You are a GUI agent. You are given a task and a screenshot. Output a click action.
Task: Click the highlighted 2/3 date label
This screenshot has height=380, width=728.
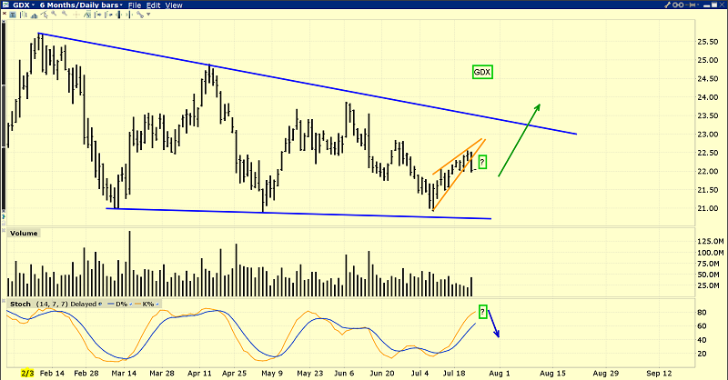coord(27,373)
